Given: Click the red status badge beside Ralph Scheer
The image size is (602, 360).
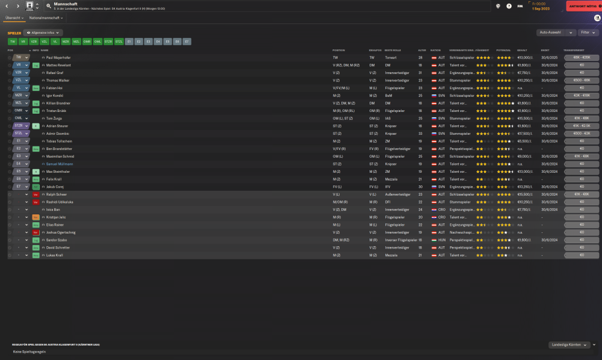Looking at the screenshot, I should click(36, 194).
